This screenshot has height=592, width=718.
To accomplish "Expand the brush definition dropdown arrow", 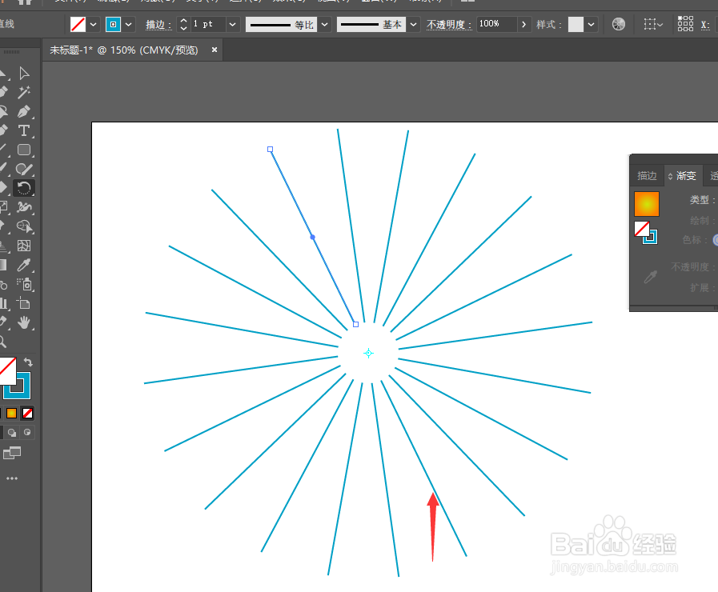I will 414,24.
